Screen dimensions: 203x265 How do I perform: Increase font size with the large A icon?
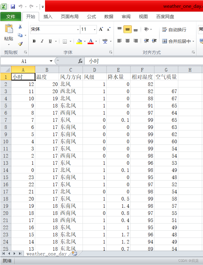101,29
